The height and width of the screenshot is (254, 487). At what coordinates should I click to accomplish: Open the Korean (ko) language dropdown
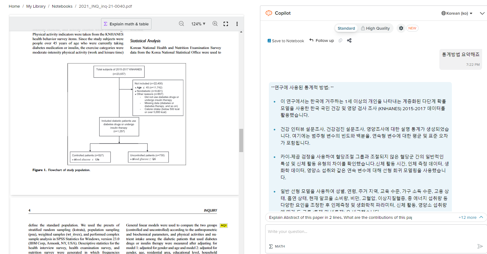pyautogui.click(x=457, y=13)
